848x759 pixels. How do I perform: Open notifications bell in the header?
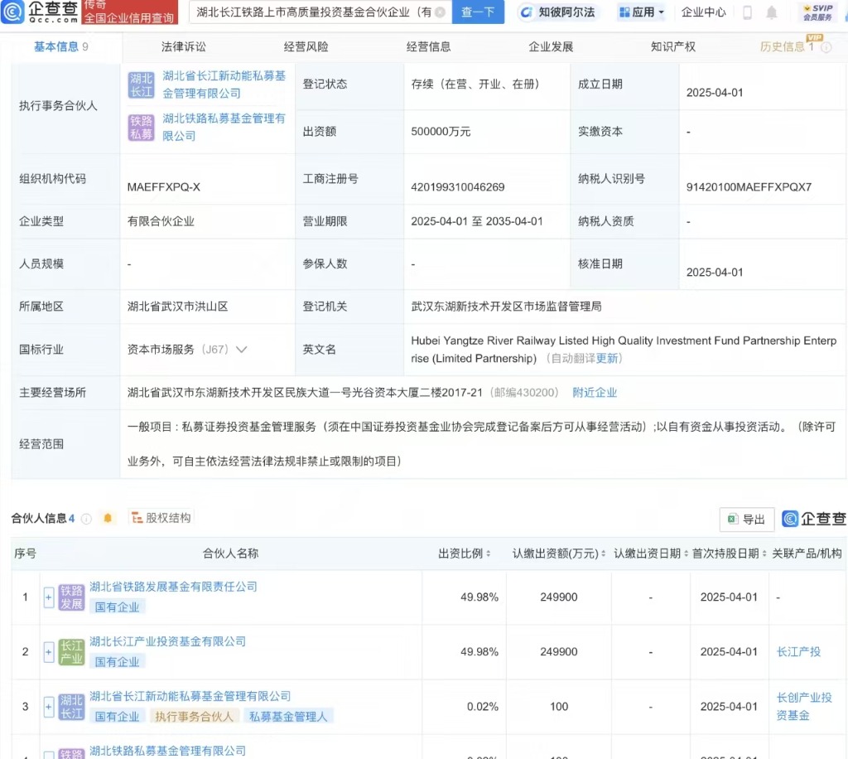772,12
